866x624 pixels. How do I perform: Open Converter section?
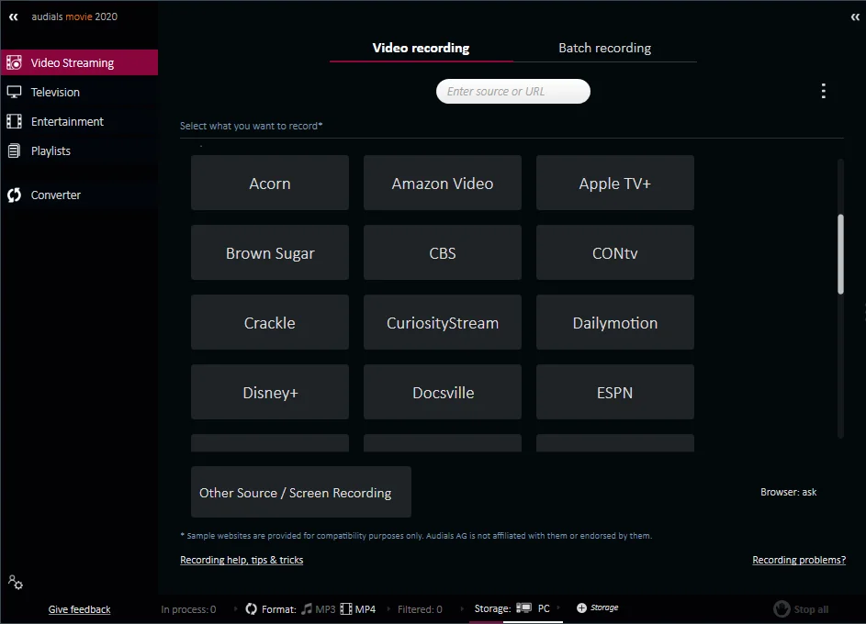pyautogui.click(x=79, y=195)
